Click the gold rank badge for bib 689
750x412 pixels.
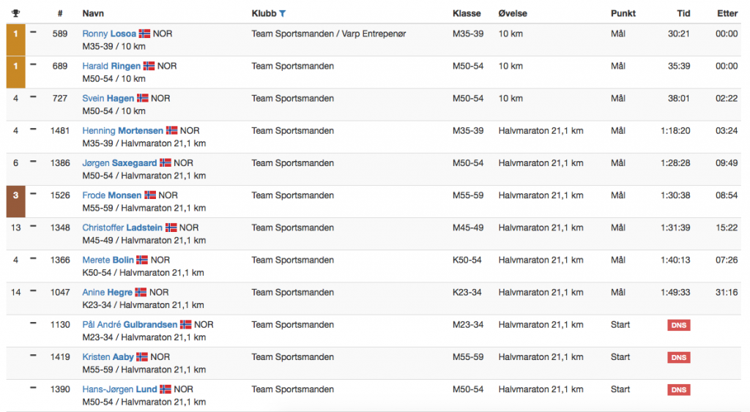click(16, 72)
